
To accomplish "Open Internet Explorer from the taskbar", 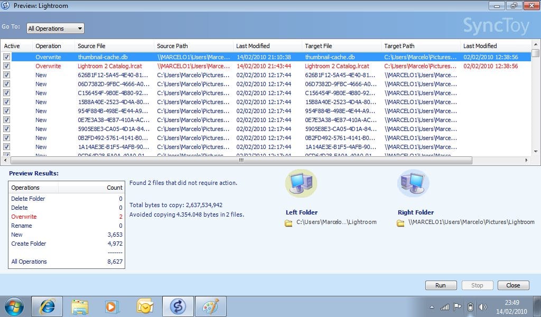I will click(x=47, y=306).
